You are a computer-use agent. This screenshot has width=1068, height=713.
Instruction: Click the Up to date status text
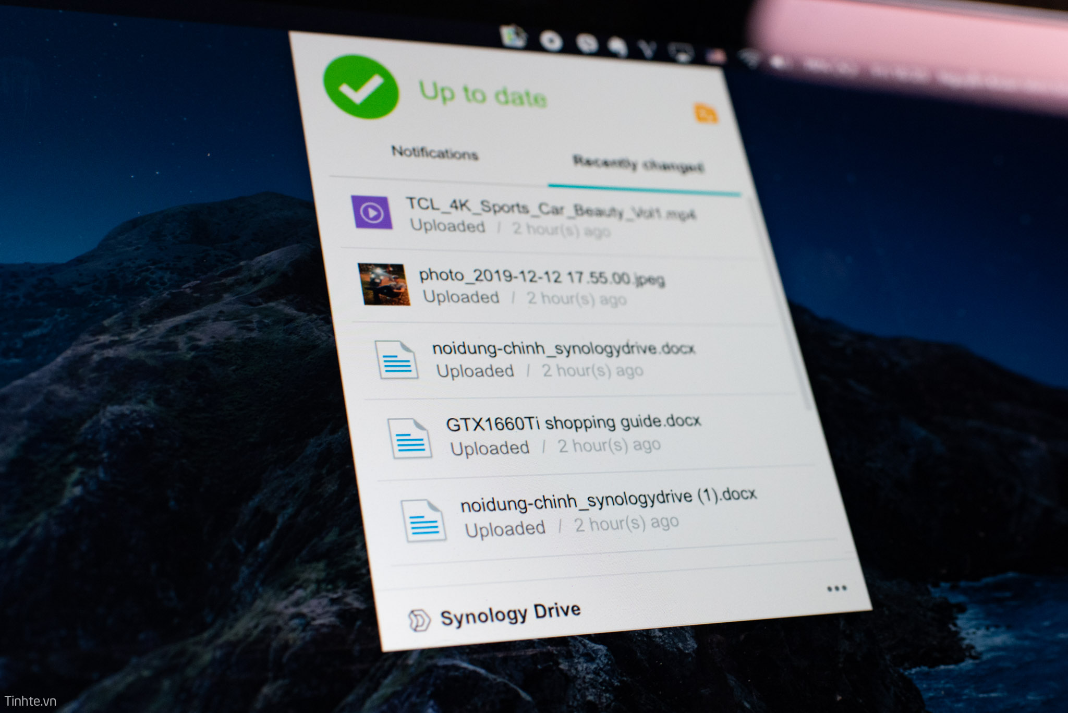pyautogui.click(x=483, y=94)
